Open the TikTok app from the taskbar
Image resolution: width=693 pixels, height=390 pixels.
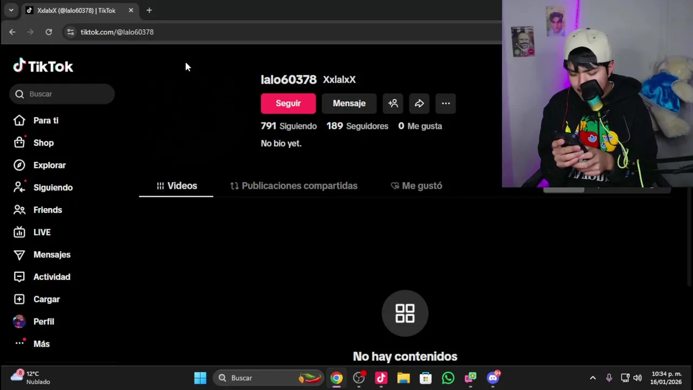pyautogui.click(x=381, y=378)
